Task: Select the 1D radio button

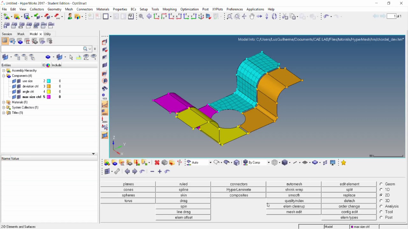Action: tap(381, 190)
